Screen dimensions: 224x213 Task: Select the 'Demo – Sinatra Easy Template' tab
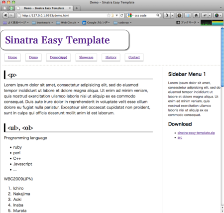[x=44, y=8]
